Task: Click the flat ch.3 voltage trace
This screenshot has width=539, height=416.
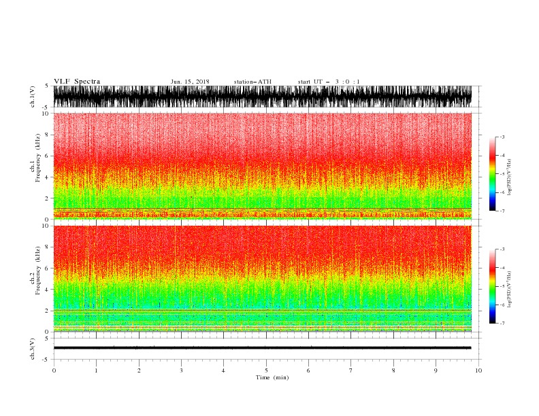Action: tap(262, 348)
